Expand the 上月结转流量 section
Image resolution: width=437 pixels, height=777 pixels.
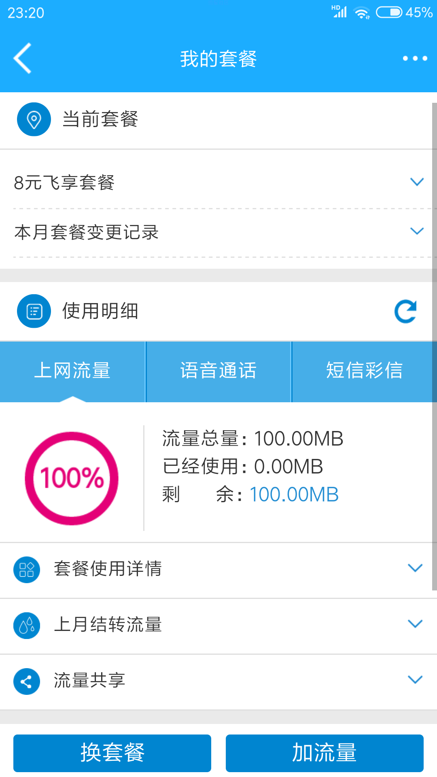point(218,626)
